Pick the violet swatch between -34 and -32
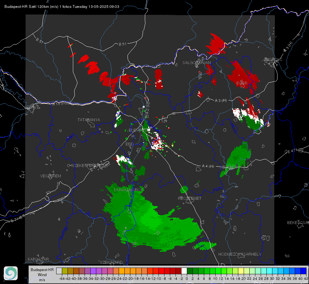Image resolution: width=309 pixels, height=284 pixels. [x=93, y=271]
